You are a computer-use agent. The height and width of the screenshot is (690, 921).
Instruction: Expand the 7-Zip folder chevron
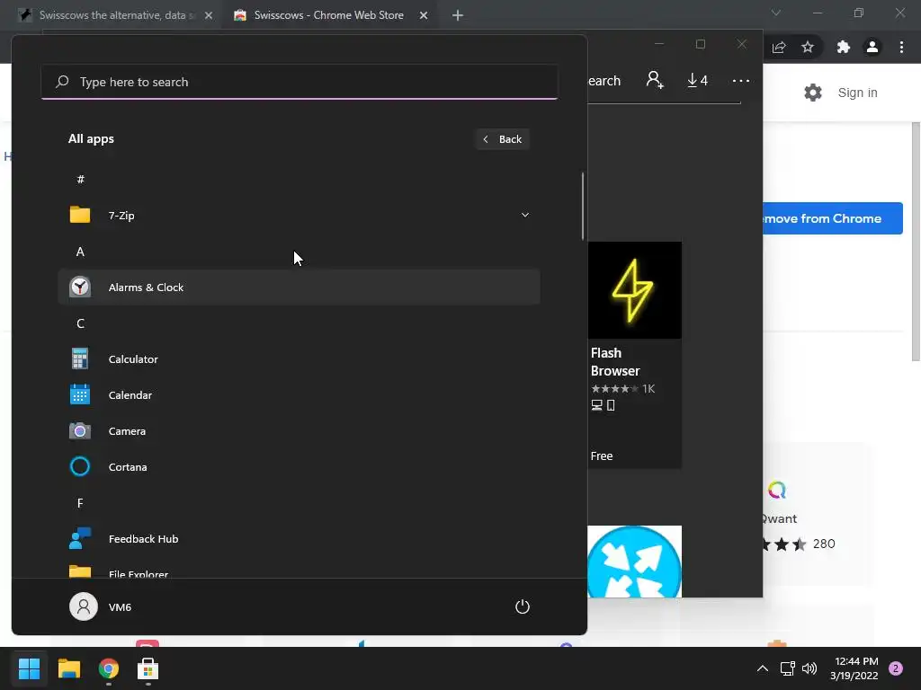(x=525, y=216)
